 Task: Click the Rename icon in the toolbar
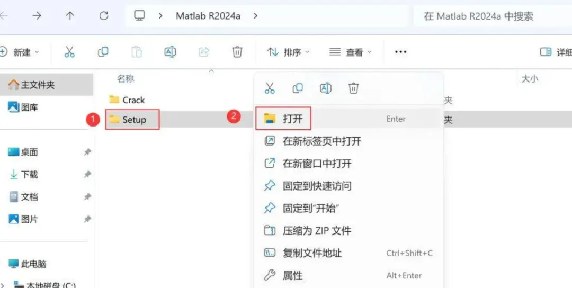171,52
